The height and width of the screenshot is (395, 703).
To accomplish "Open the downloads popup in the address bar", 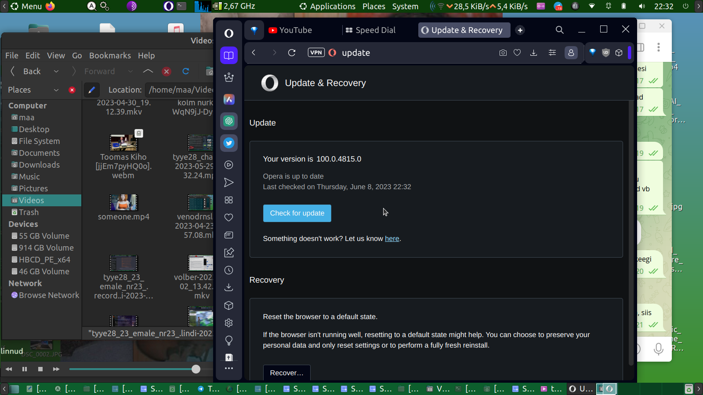I will pyautogui.click(x=534, y=53).
